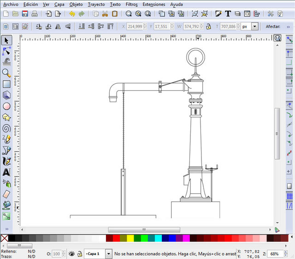
Task: Open the Extensiones menu
Action: point(153,4)
